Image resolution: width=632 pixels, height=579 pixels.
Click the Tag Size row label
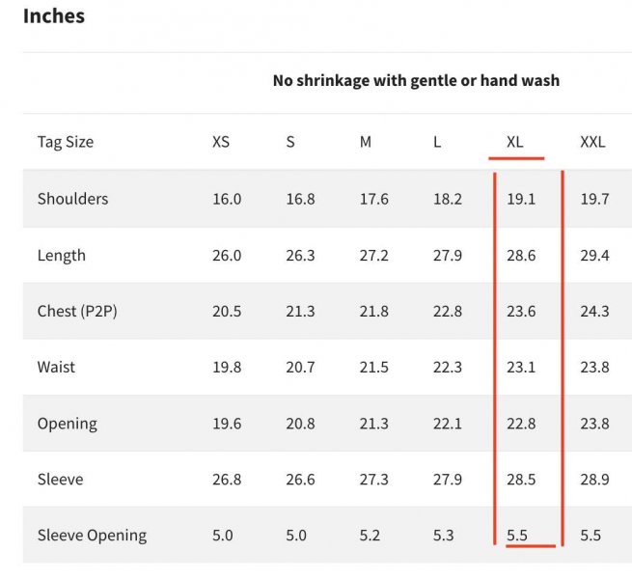pos(66,142)
